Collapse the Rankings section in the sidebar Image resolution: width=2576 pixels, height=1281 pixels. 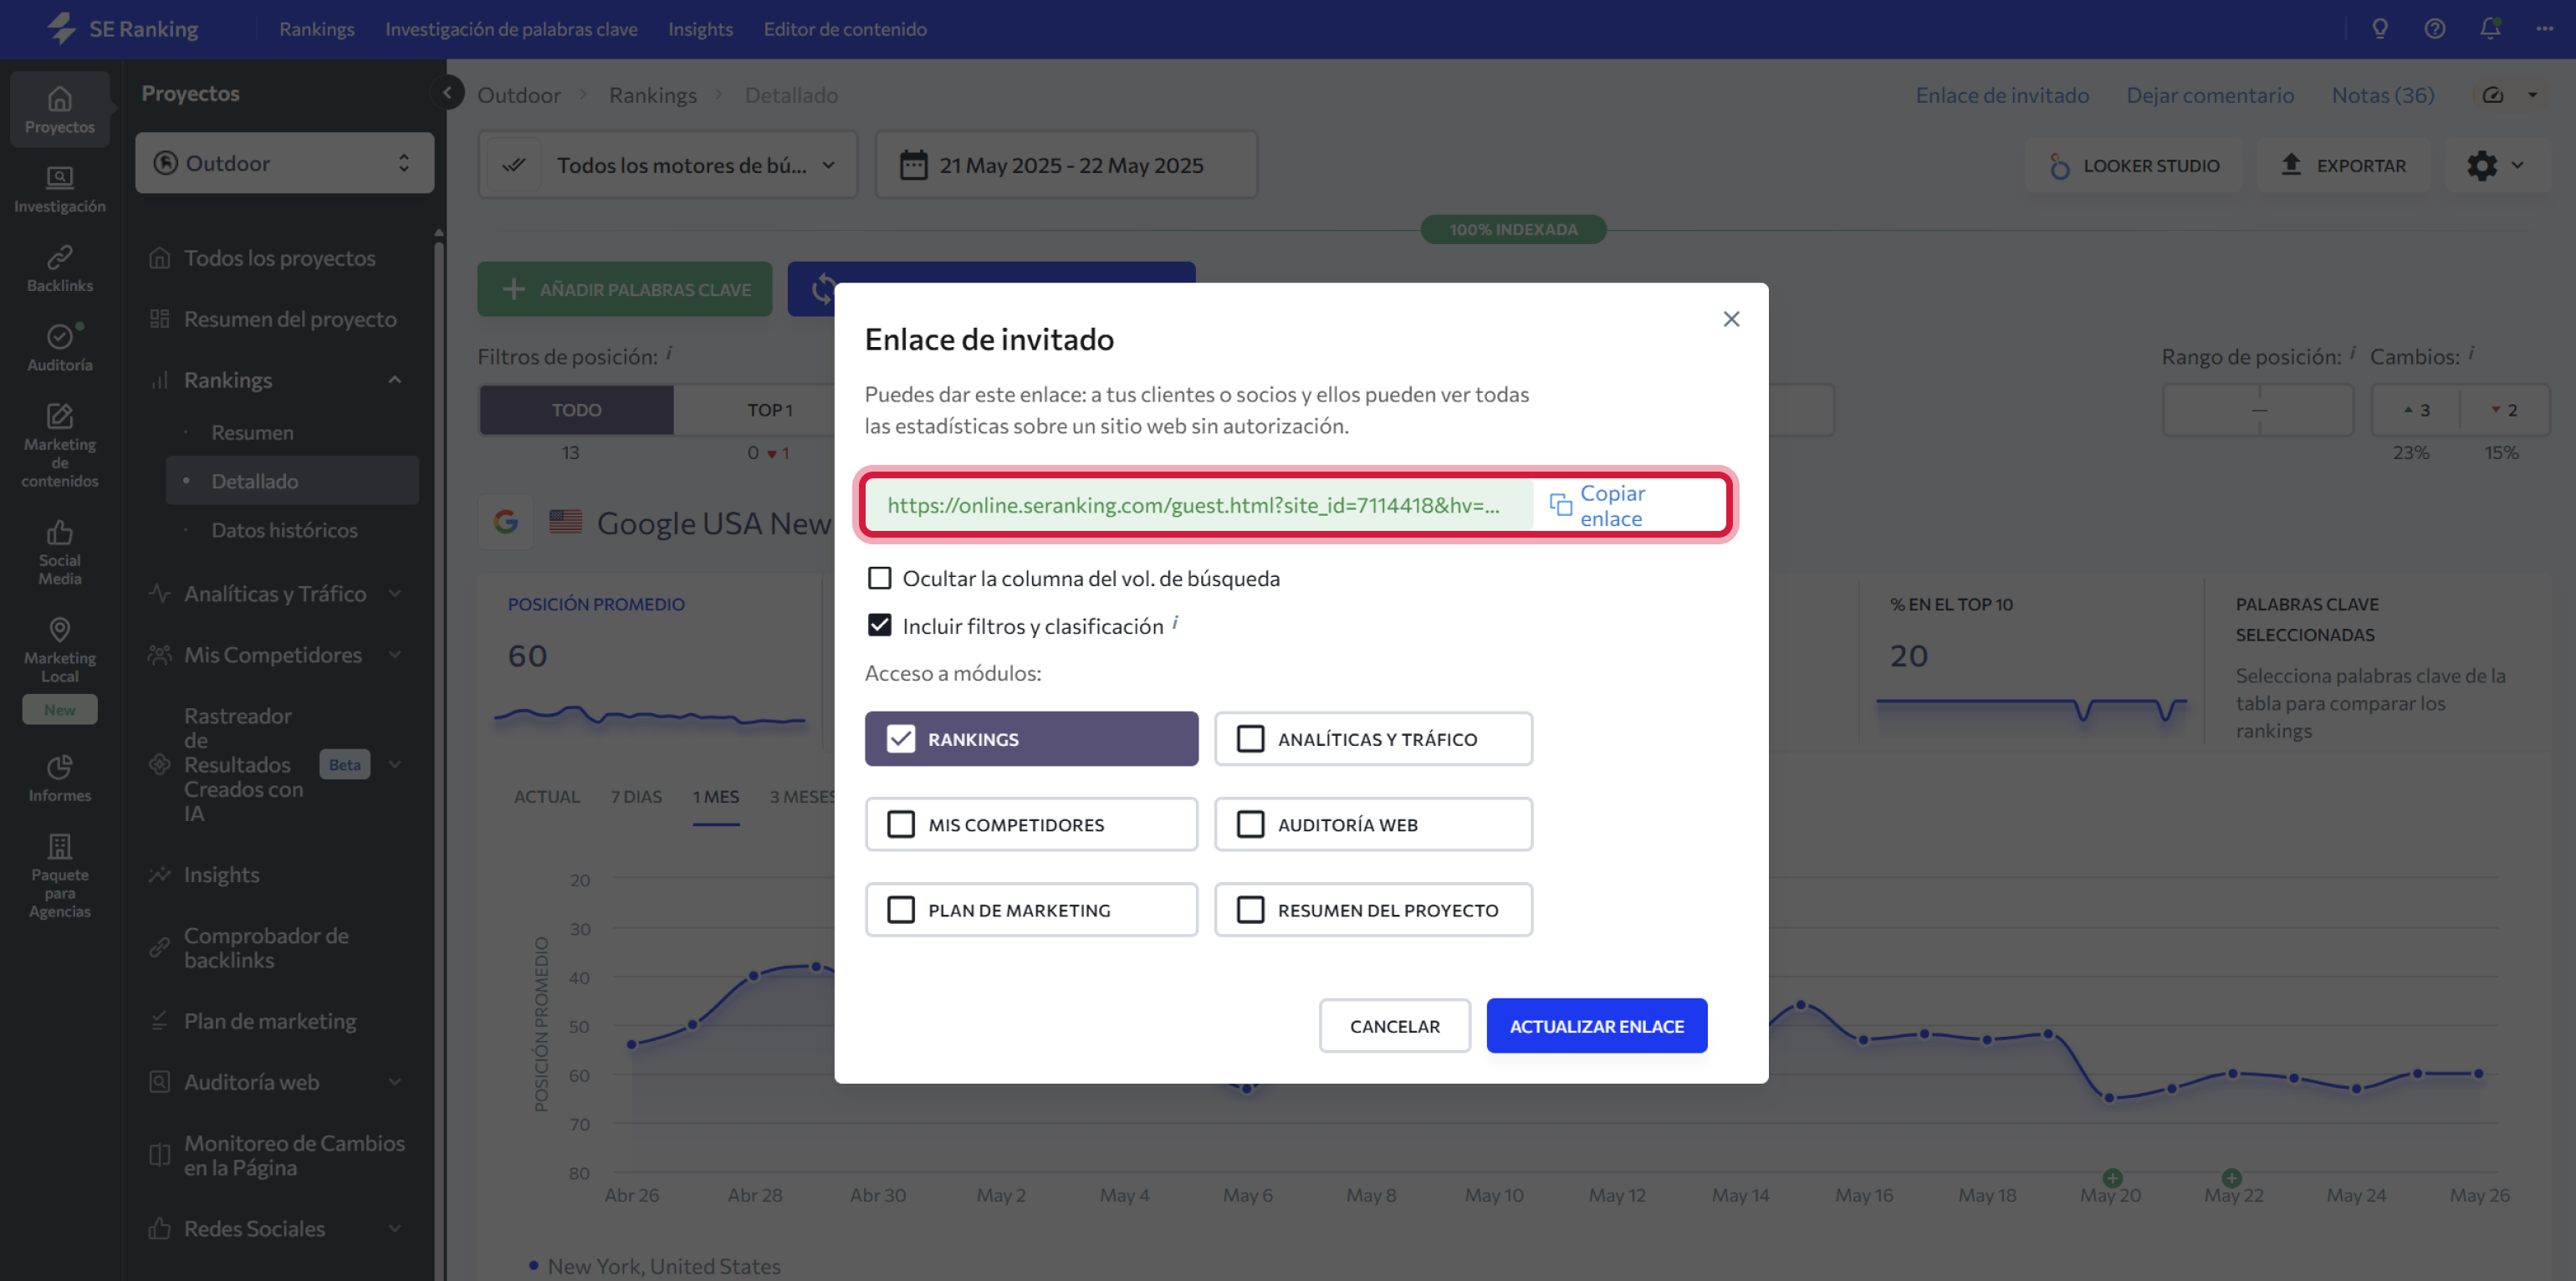(x=394, y=380)
